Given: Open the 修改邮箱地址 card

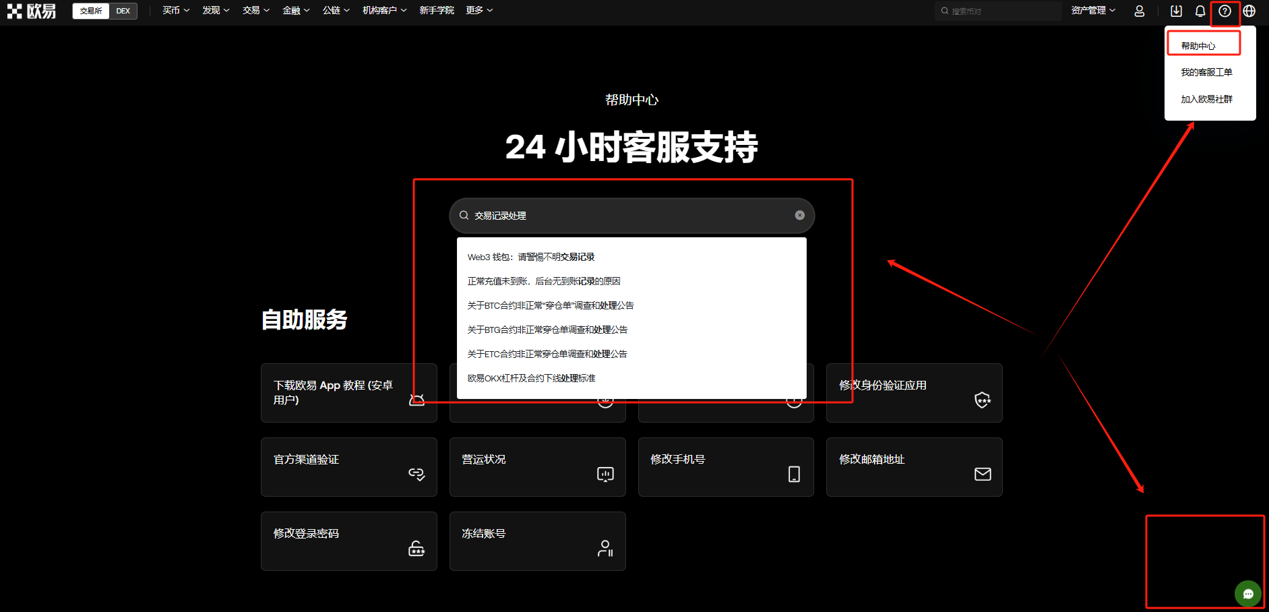Looking at the screenshot, I should [x=914, y=467].
